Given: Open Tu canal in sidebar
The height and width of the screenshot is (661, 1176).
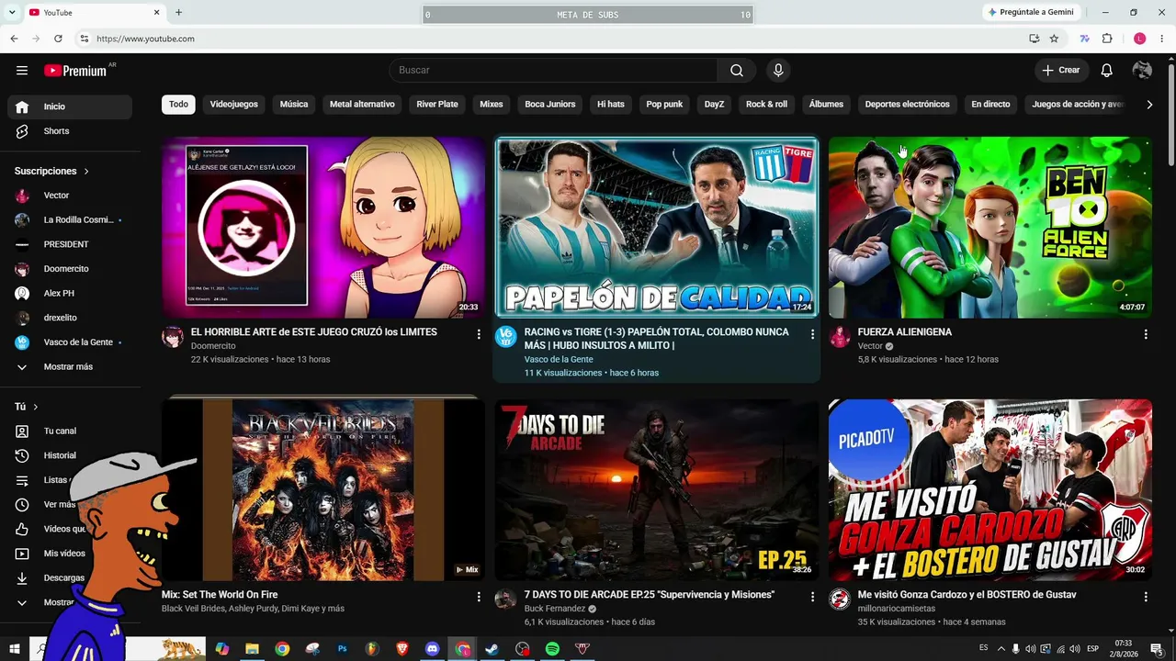Looking at the screenshot, I should pyautogui.click(x=70, y=431).
